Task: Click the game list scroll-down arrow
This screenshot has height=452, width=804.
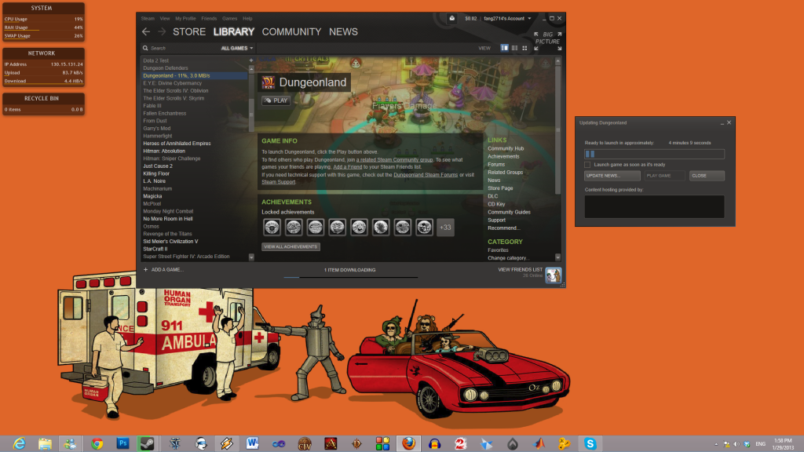Action: pos(251,257)
